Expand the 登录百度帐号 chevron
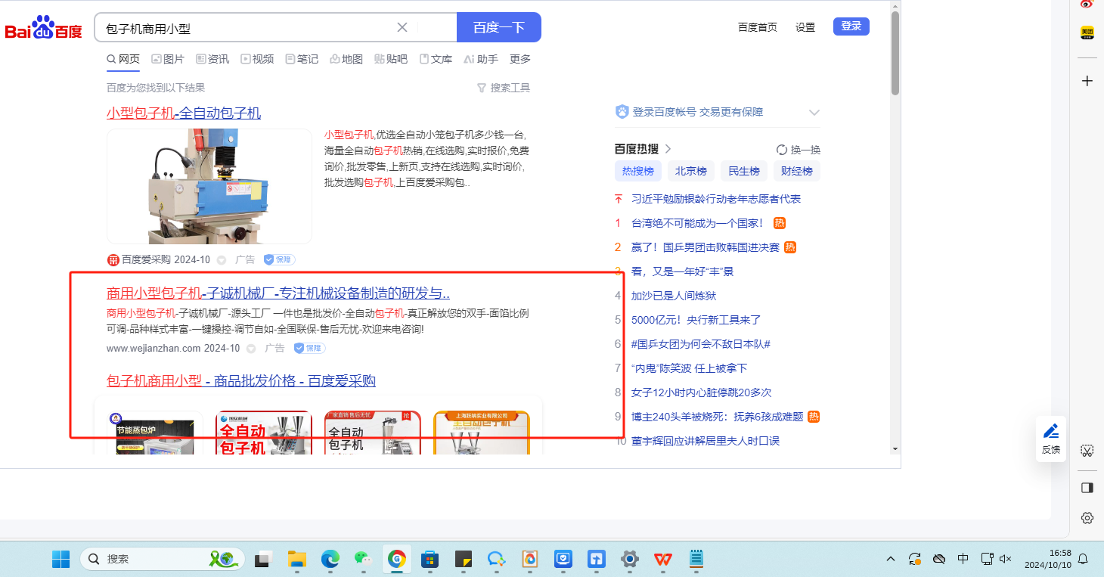 814,113
